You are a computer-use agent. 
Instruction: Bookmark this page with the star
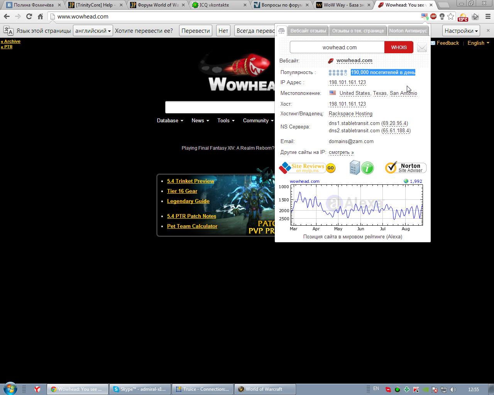[x=451, y=17]
